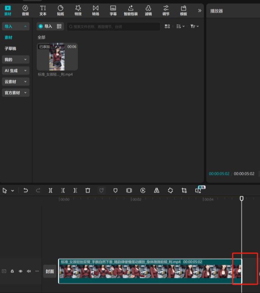Click the split clip tool in timeline toolbar
Viewport: 260px width, 293px height.
point(50,190)
